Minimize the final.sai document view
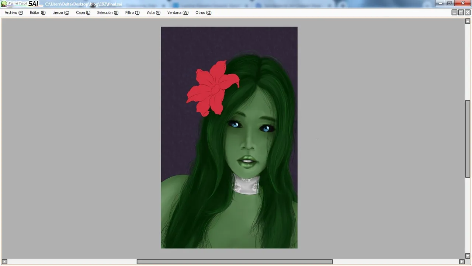This screenshot has height=266, width=472. click(454, 13)
